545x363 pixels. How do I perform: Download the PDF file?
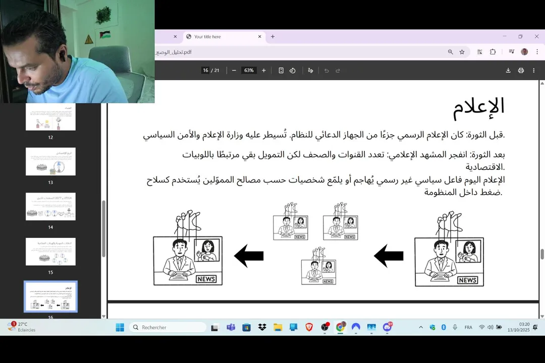[x=508, y=71]
